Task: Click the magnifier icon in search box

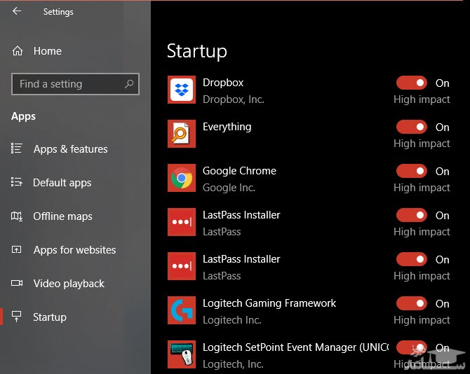Action: coord(129,84)
